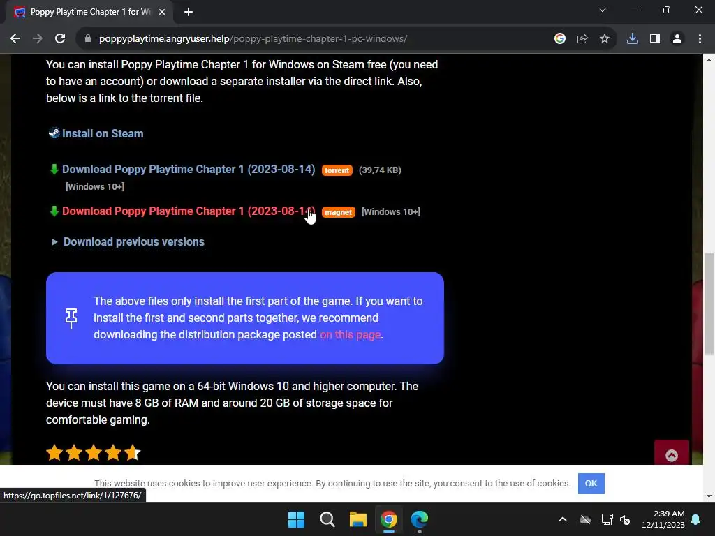Open a new browser tab

(x=189, y=13)
